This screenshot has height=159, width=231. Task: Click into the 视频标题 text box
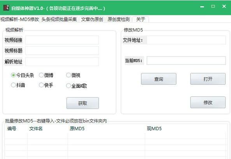[62, 51]
